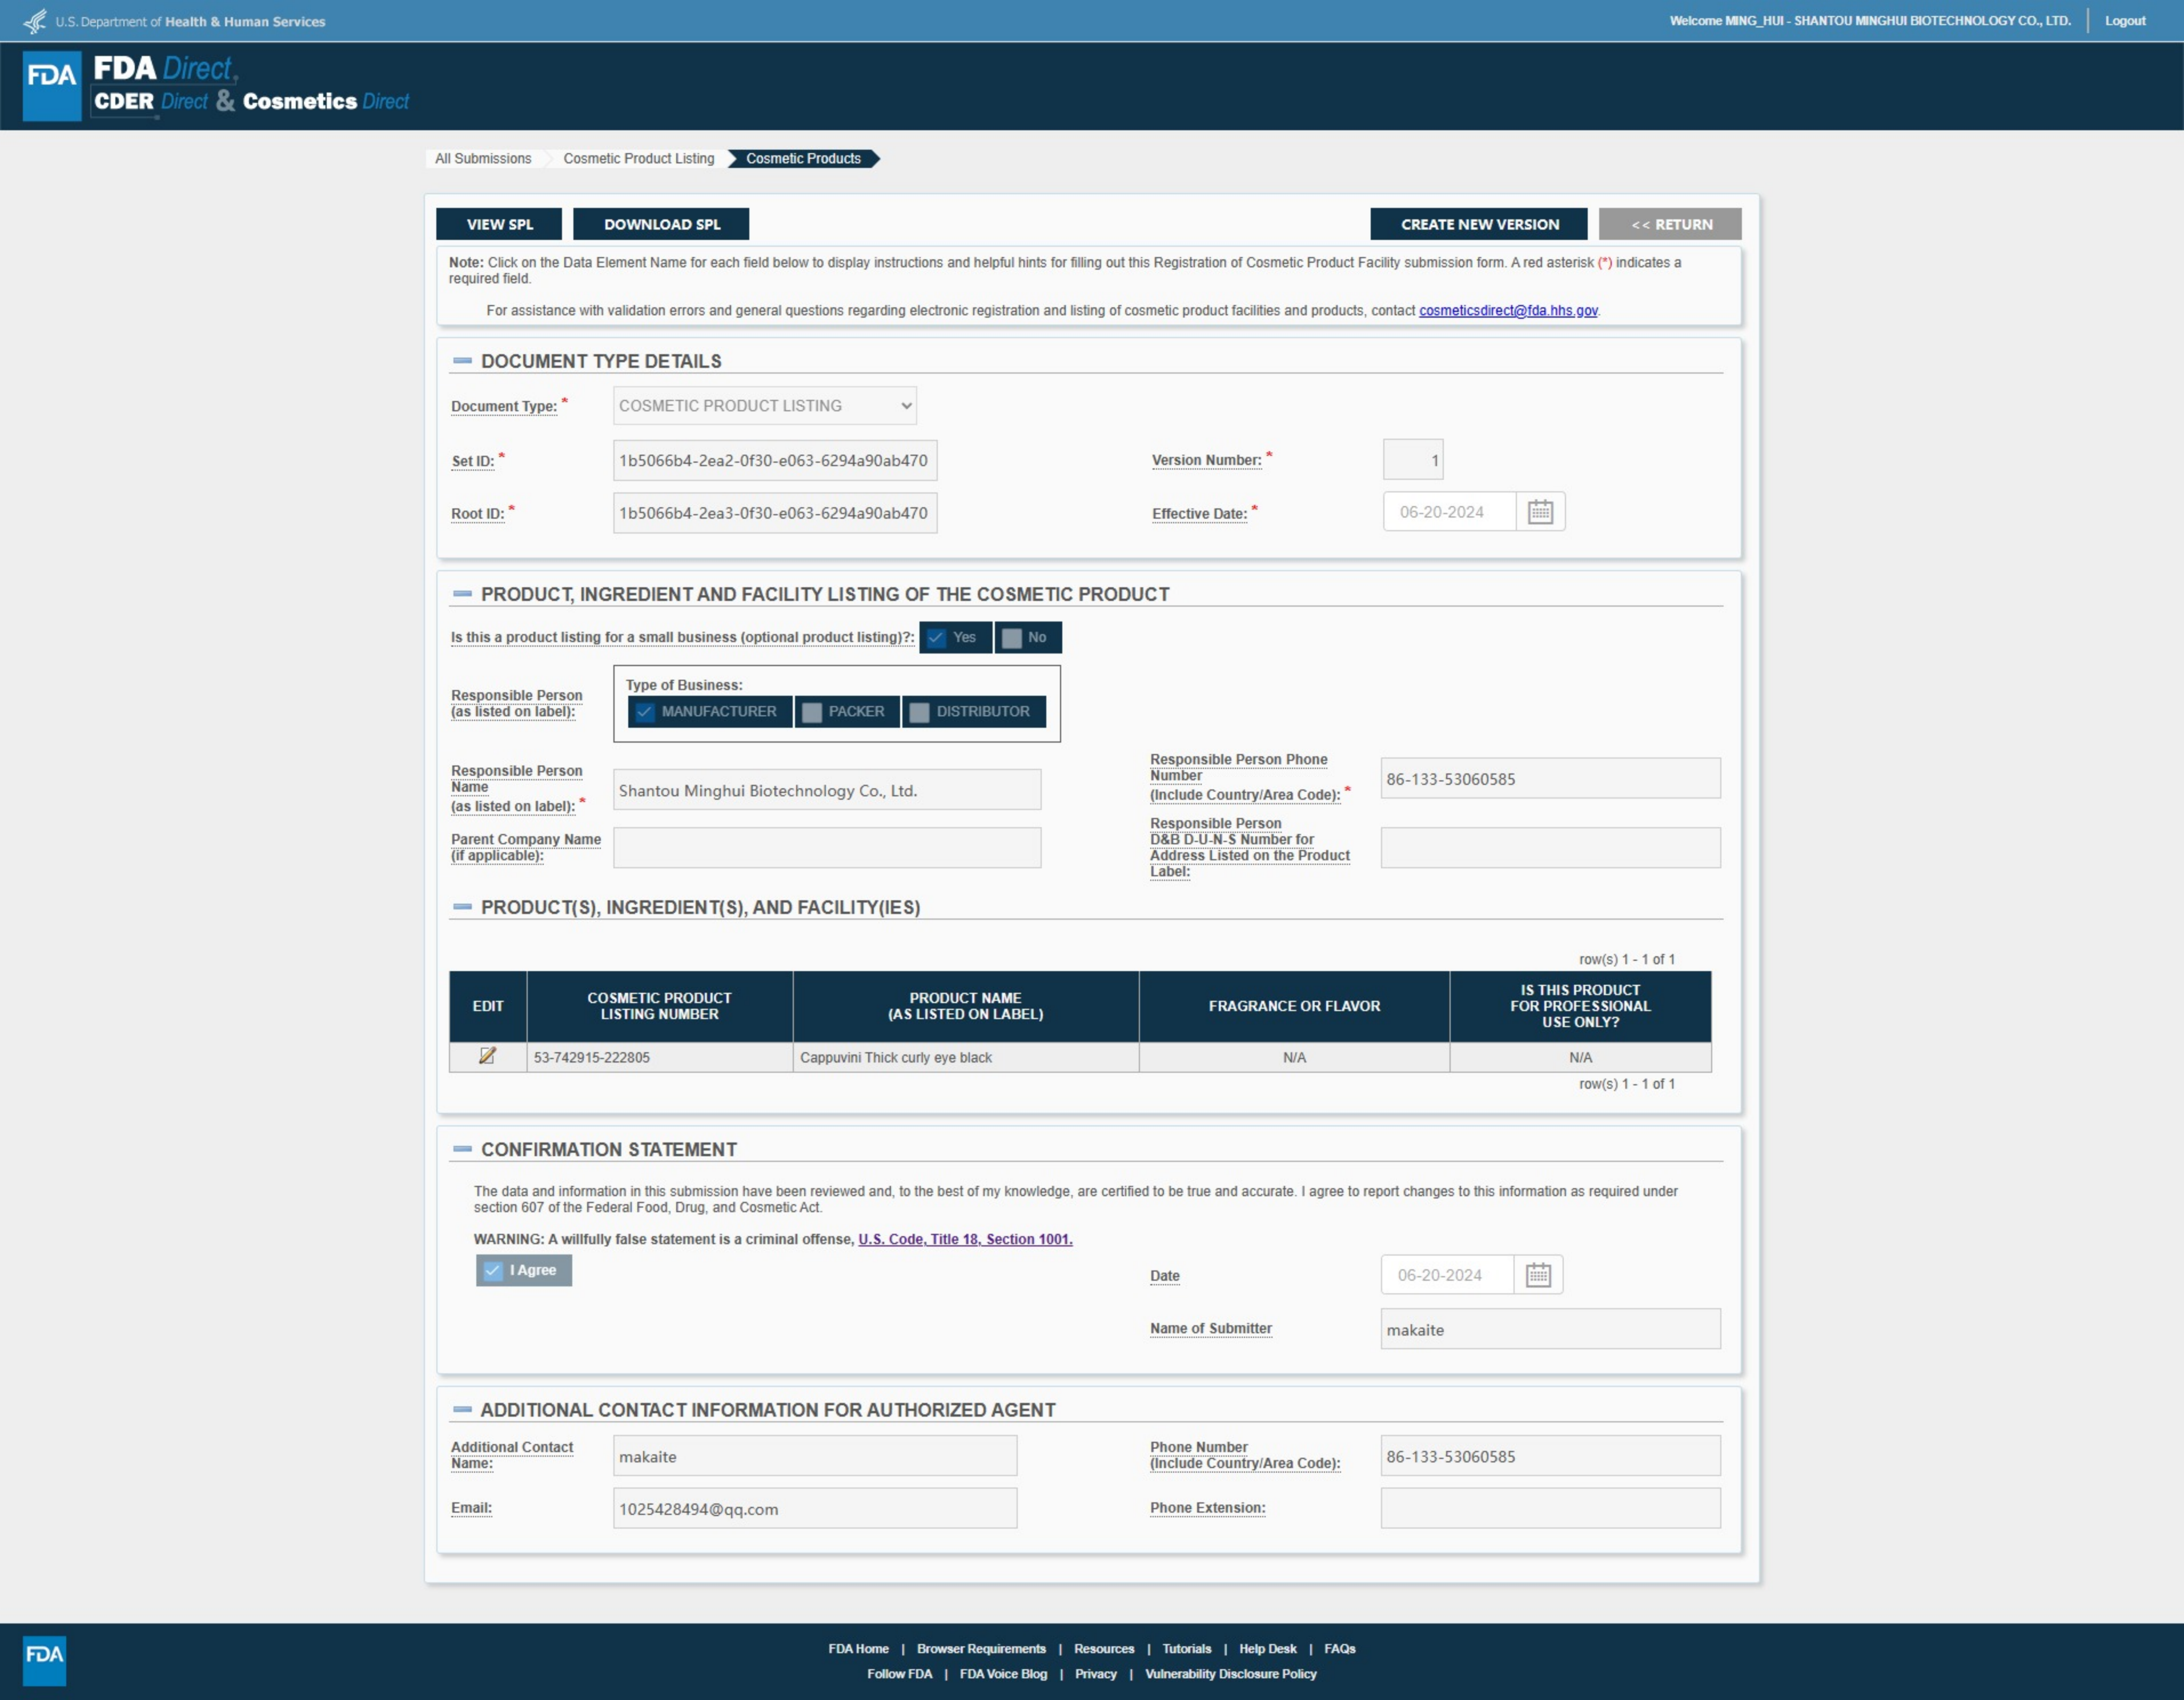Collapse the Product, Ingredient and Facility Listing section
The image size is (2184, 1700).
[x=462, y=594]
